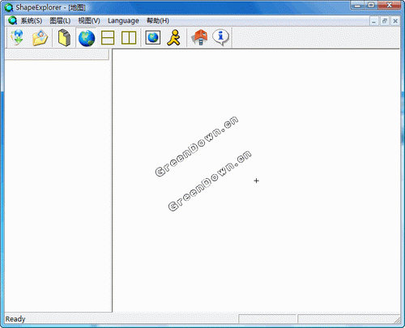Split view vertically with side-by-side panes icon
This screenshot has width=405, height=328.
(x=129, y=38)
